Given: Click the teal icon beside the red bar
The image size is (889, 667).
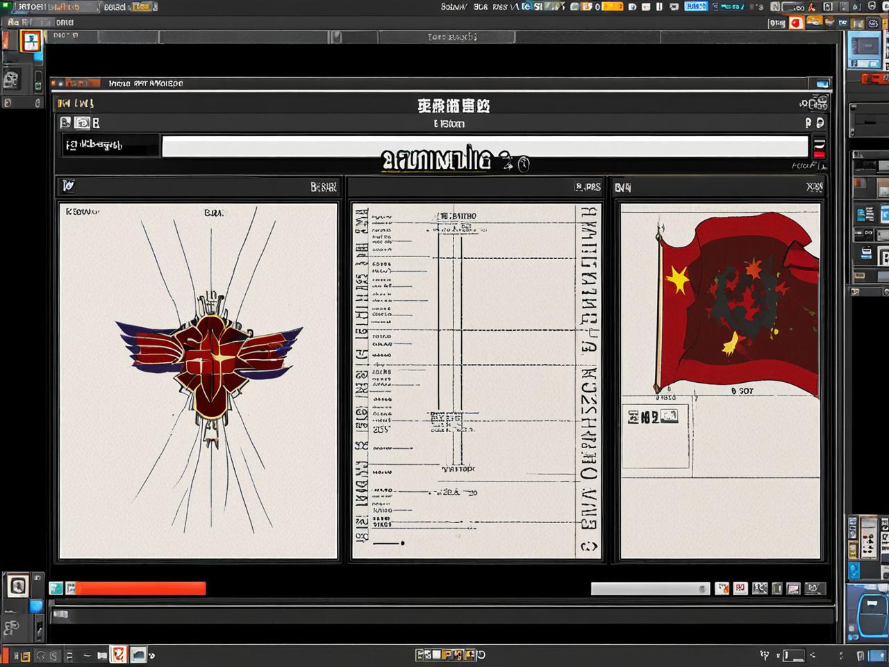Looking at the screenshot, I should [56, 588].
